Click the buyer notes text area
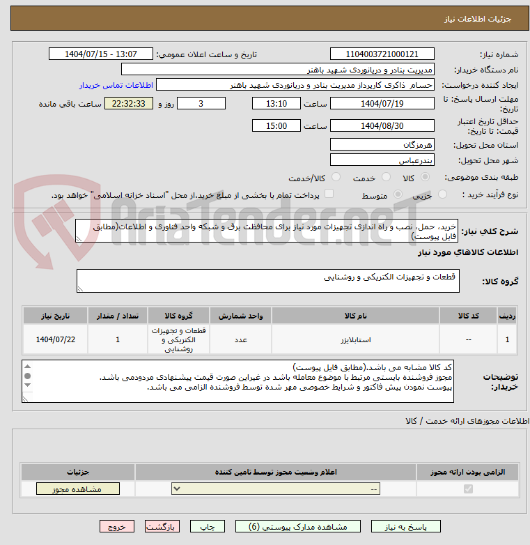Viewport: 530px width, 545px height. 238,381
